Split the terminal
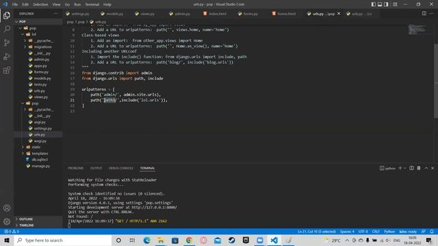Viewport: 438px width, 246px height. (x=411, y=168)
